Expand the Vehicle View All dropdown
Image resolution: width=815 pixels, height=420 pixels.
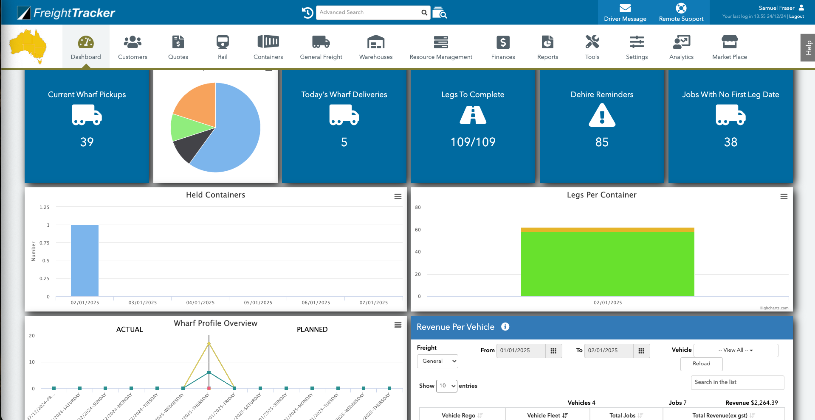pos(736,350)
